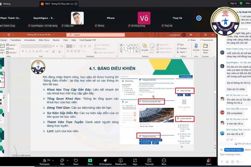Click the green Share screen button
Screen dimensions: 251x167
click(90, 162)
